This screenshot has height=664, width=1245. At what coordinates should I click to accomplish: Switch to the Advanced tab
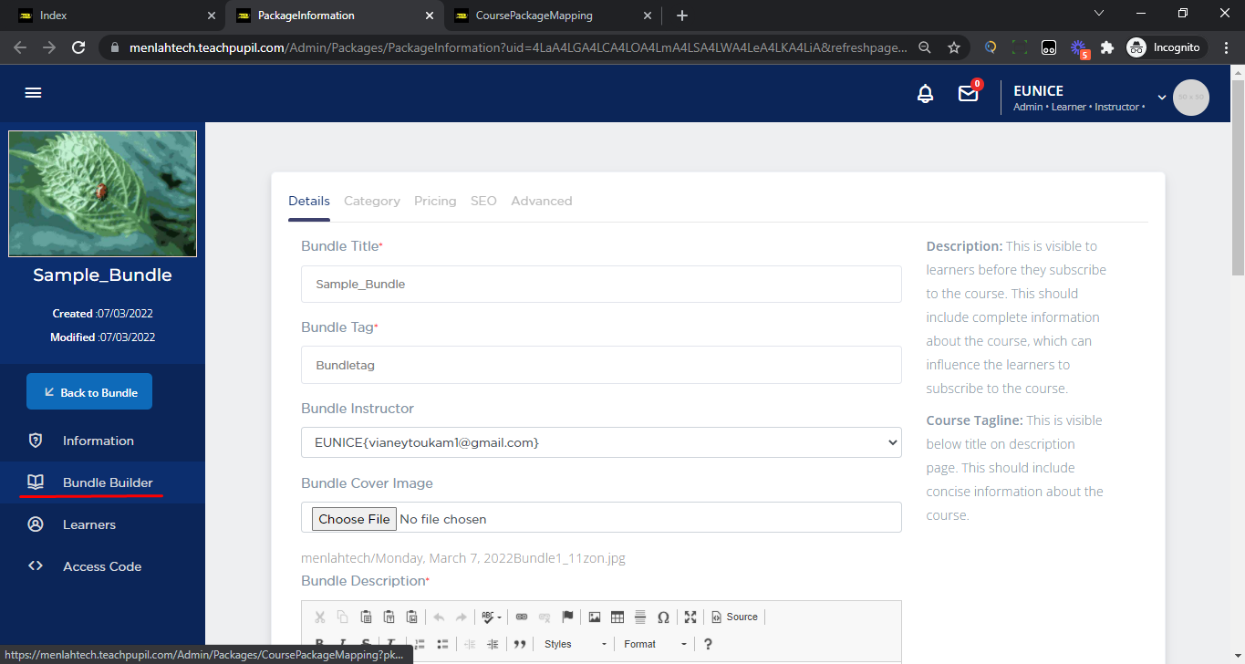coord(542,201)
